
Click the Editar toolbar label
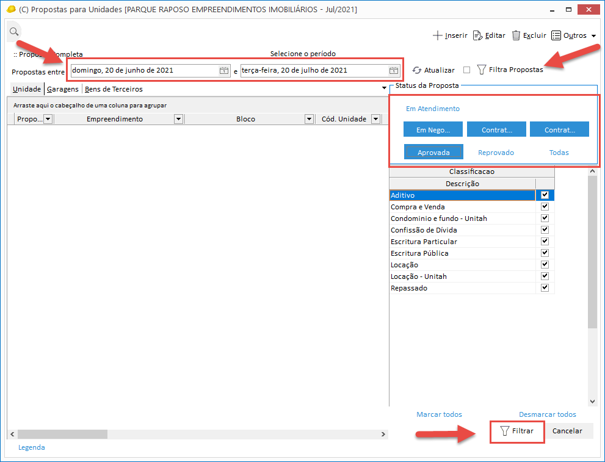[495, 35]
